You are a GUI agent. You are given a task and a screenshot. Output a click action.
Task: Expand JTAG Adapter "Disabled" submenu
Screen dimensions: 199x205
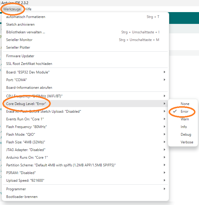pyautogui.click(x=85, y=150)
